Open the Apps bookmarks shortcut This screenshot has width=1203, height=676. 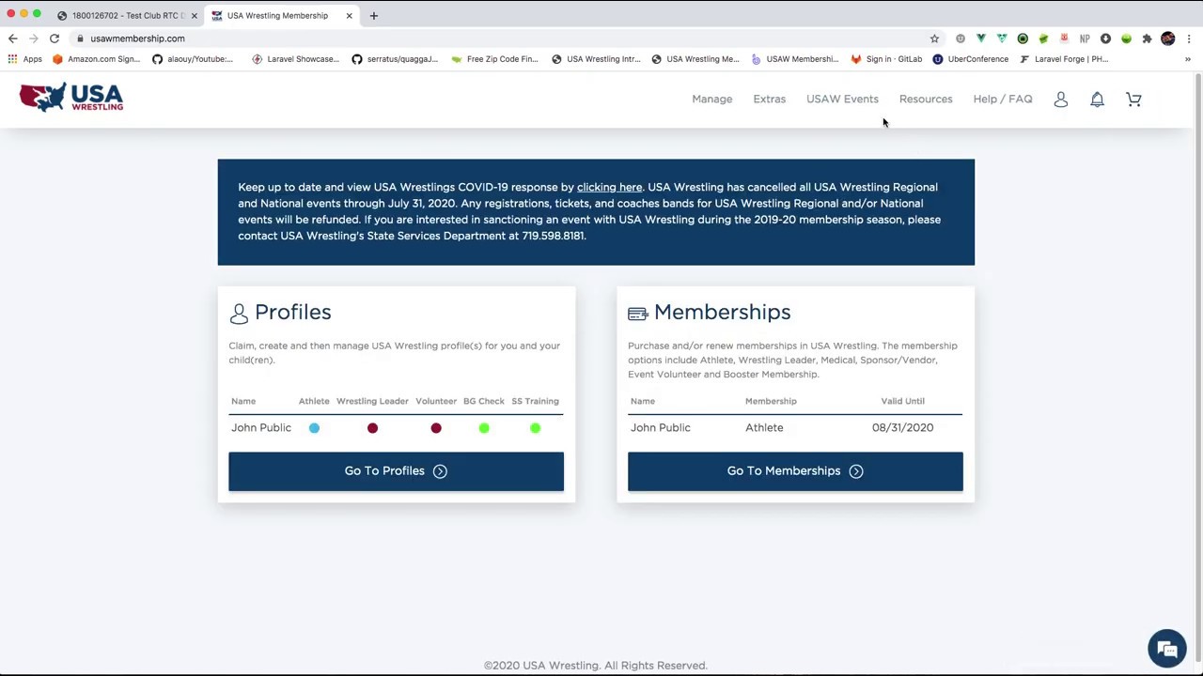(x=24, y=59)
